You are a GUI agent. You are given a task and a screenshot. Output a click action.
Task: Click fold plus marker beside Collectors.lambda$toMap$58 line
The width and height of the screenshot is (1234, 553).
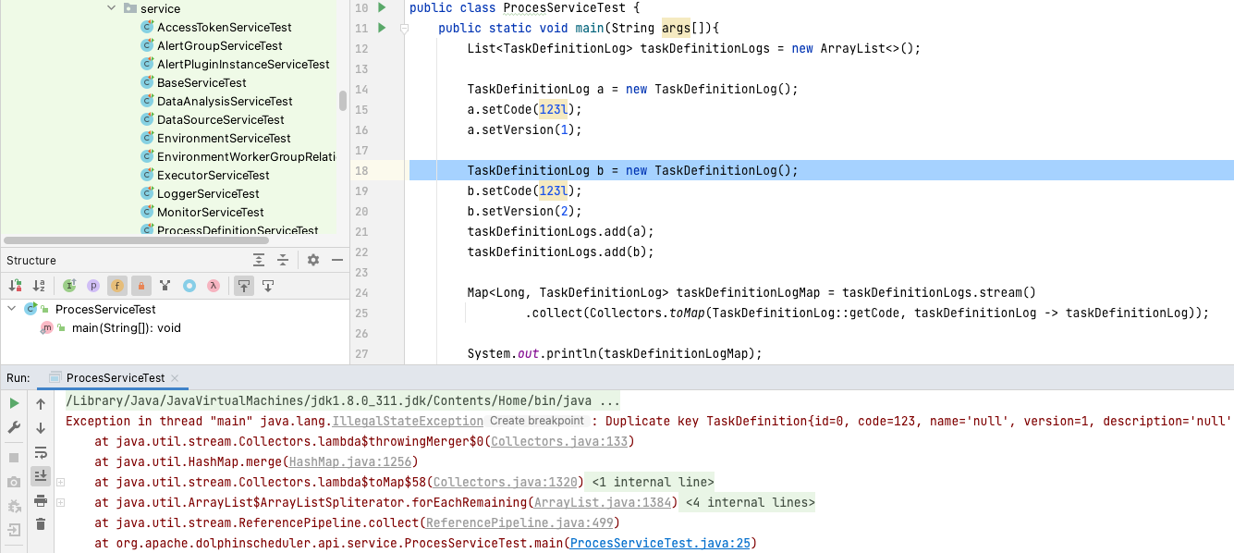tap(60, 482)
